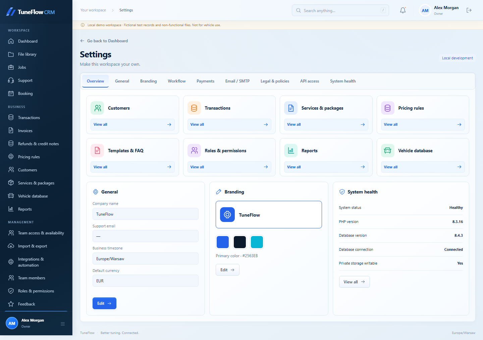The height and width of the screenshot is (340, 483).
Task: Click the Pricing rules card icon
Action: pyautogui.click(x=388, y=108)
